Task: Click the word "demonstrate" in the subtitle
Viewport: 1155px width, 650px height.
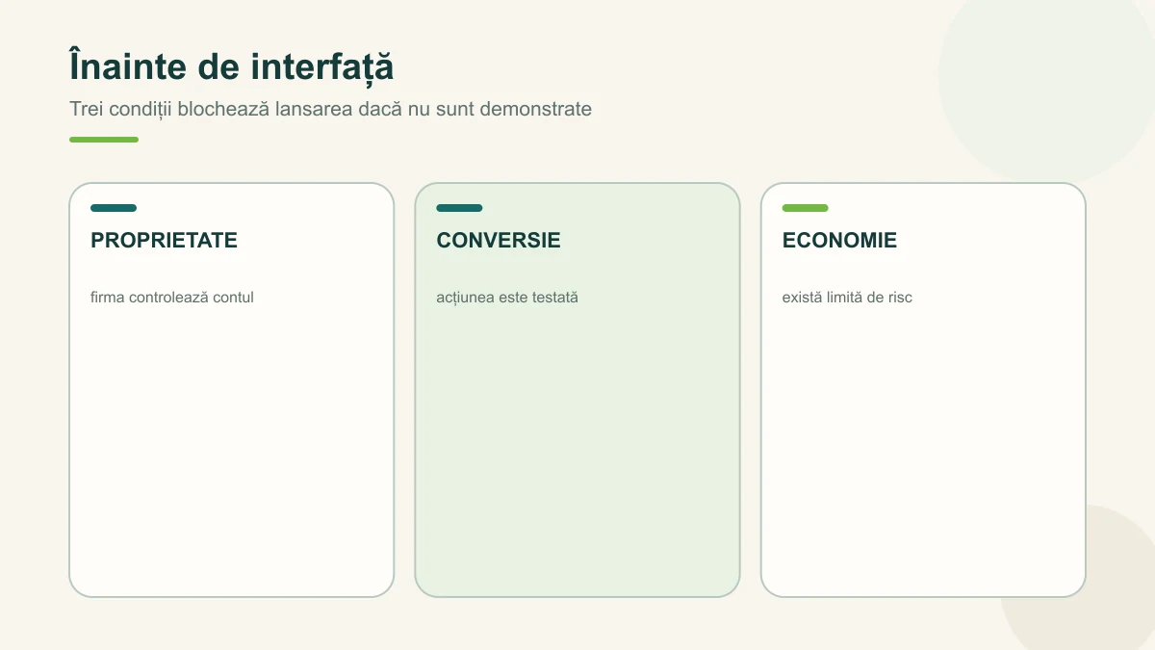Action: coord(535,109)
